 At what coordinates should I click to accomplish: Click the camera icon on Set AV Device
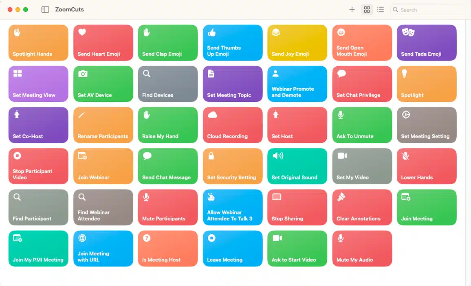tap(83, 74)
